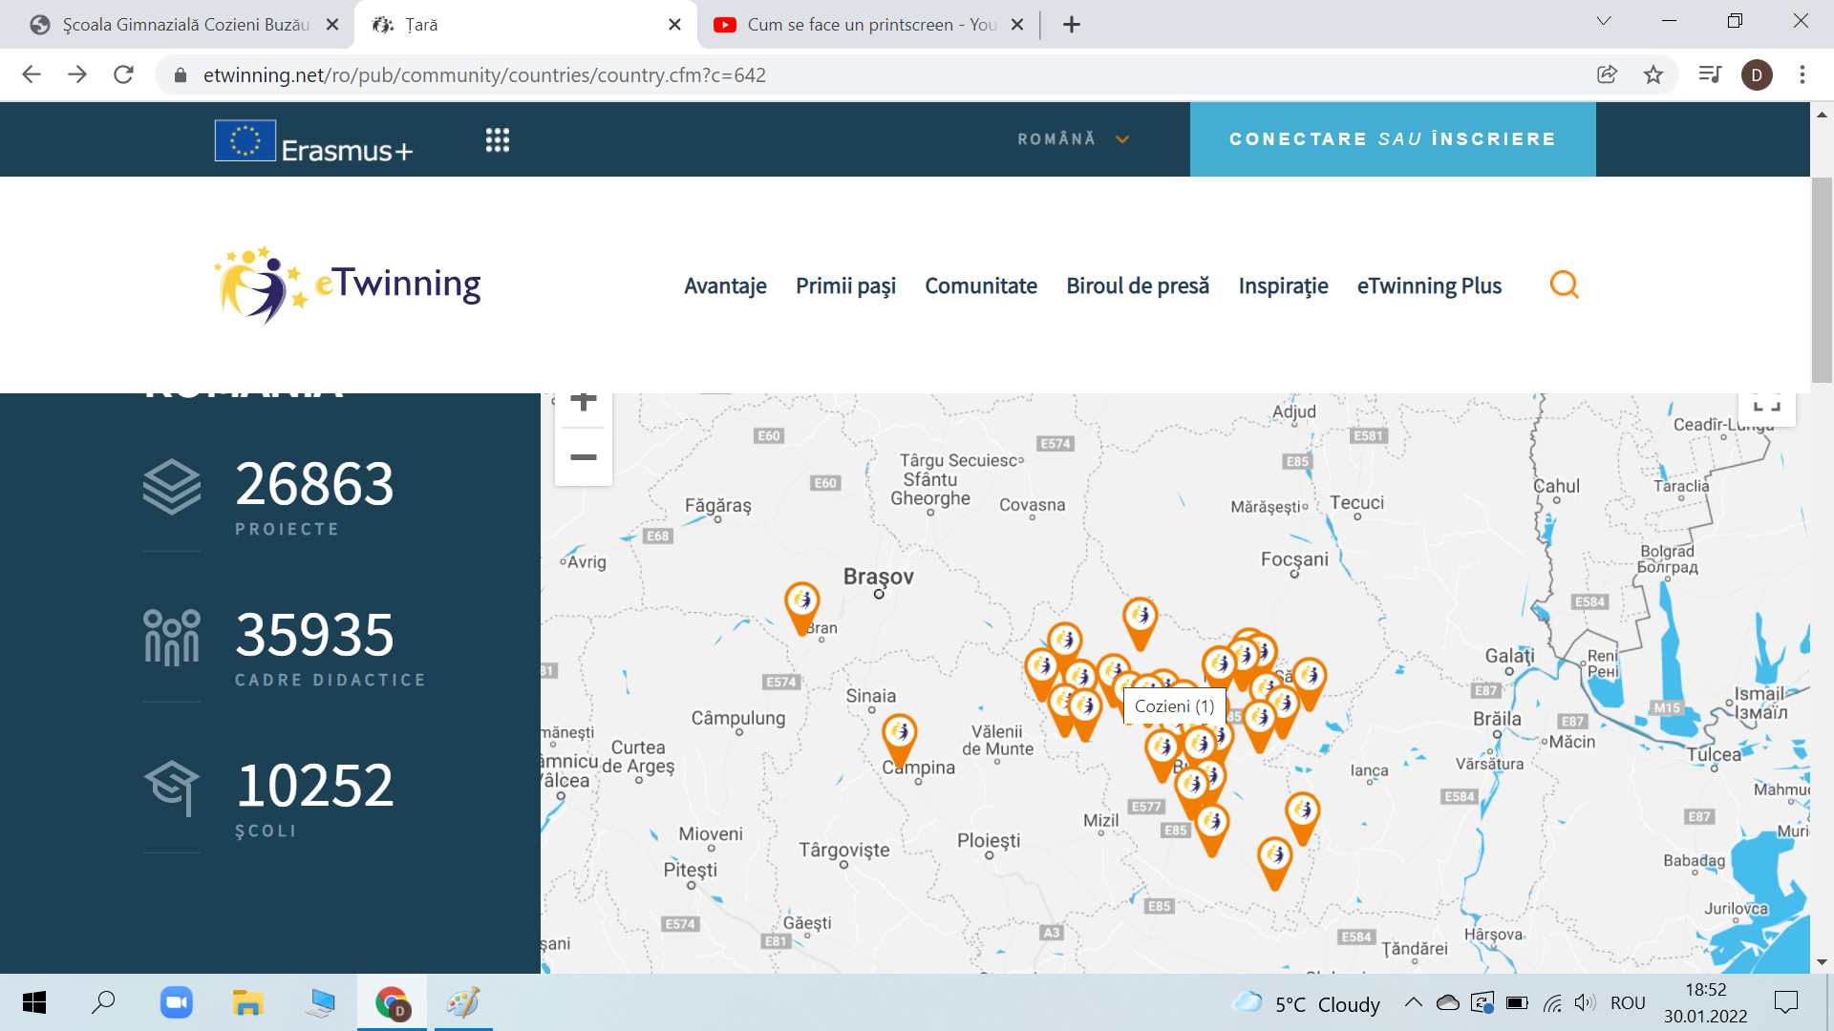
Task: Open the tab search chevron
Action: coord(1604,21)
